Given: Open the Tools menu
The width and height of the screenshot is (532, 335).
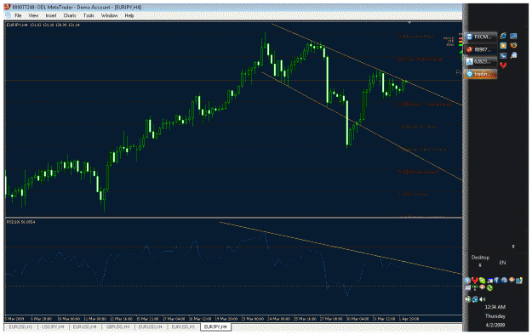Looking at the screenshot, I should (x=89, y=15).
